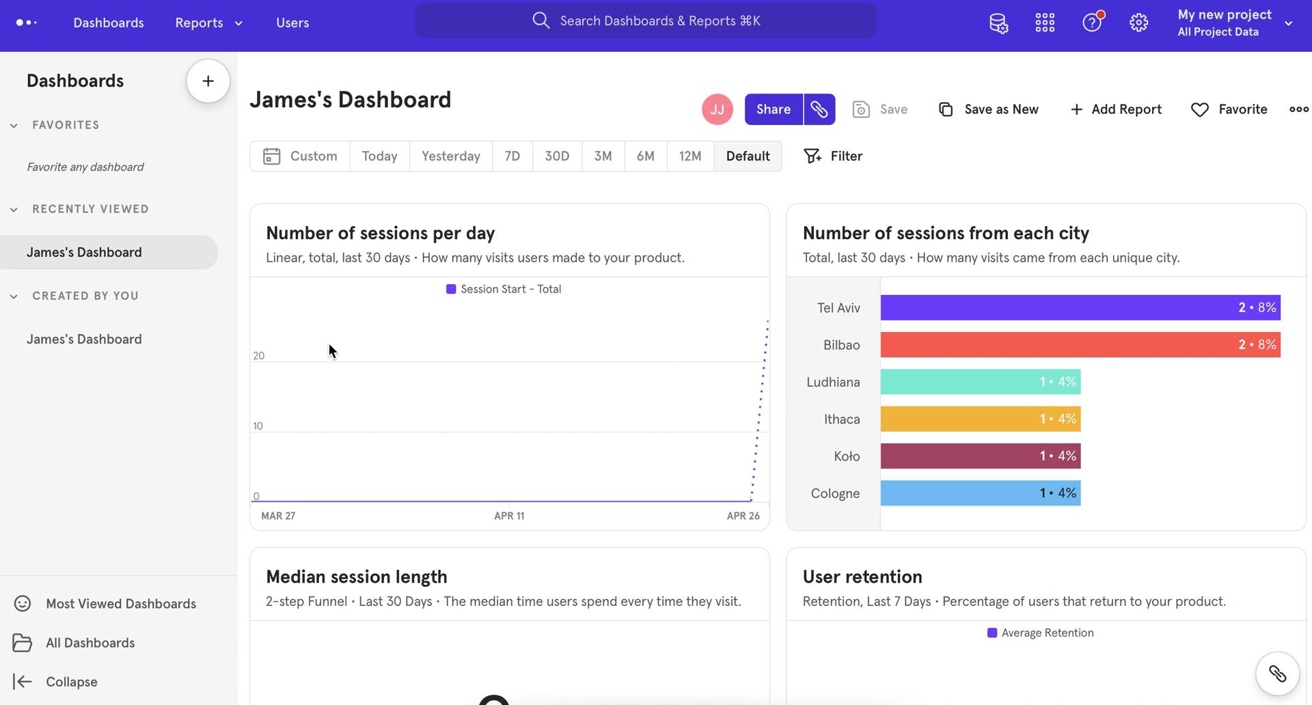This screenshot has width=1312, height=705.
Task: Collapse the Created By You section chevron
Action: pyautogui.click(x=14, y=296)
